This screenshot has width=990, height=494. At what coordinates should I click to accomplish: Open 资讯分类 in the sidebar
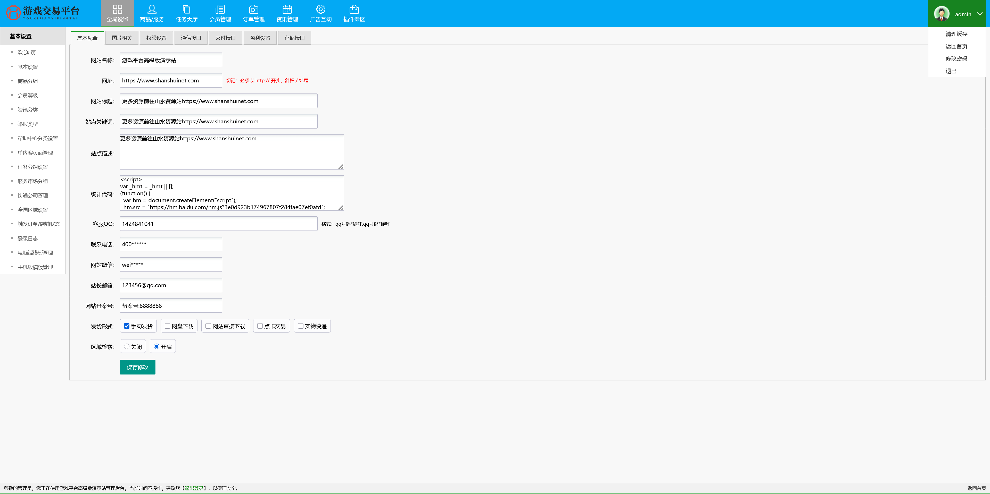tap(28, 109)
